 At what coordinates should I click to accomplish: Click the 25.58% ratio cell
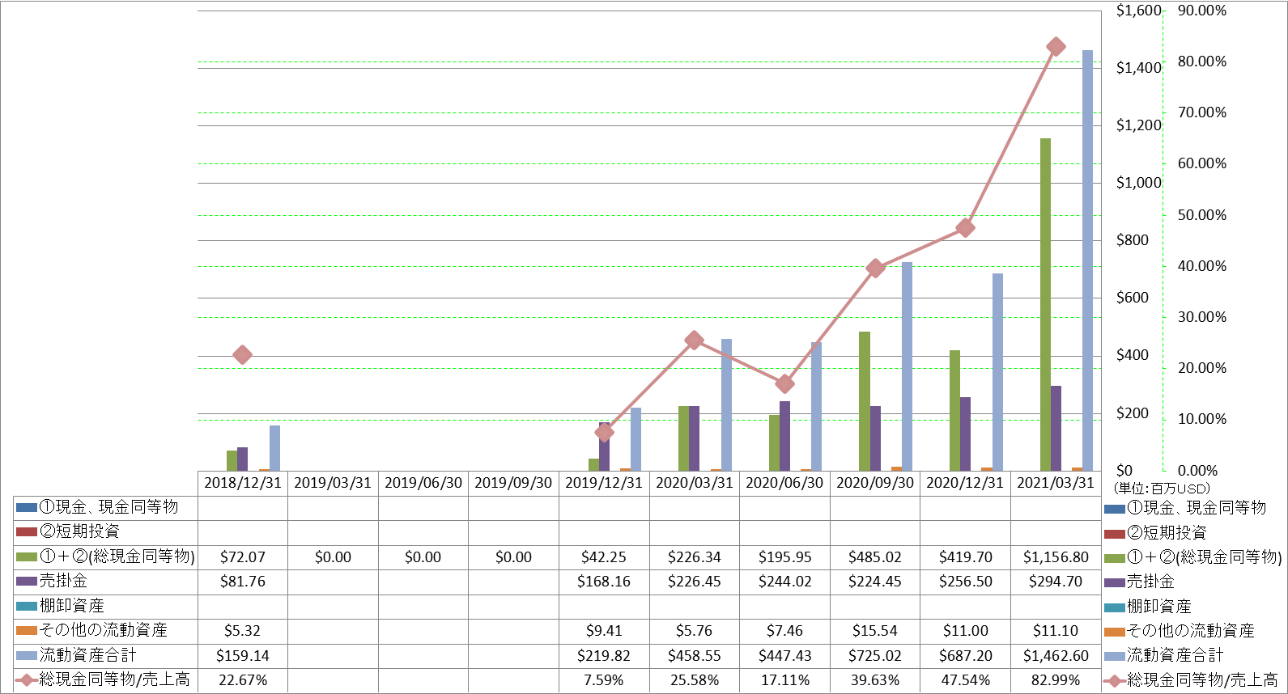pyautogui.click(x=695, y=680)
